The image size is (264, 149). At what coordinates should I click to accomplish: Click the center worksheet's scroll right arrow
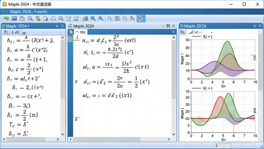[x=169, y=139]
